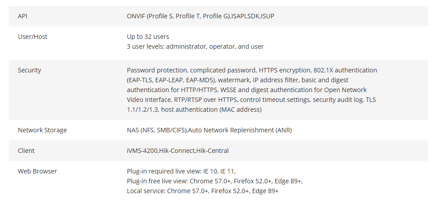
Task: Click the Password protection description line
Action: tap(252, 70)
